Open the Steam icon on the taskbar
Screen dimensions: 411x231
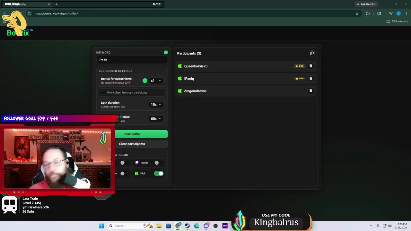[187, 226]
